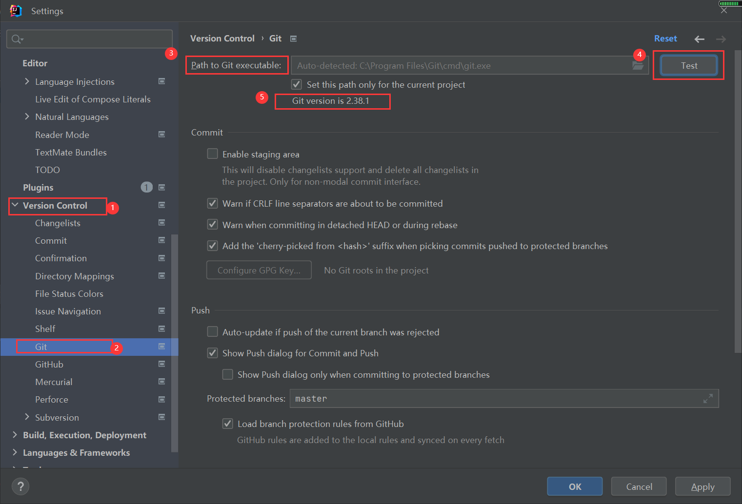Click the Plugins update count badge

click(146, 187)
